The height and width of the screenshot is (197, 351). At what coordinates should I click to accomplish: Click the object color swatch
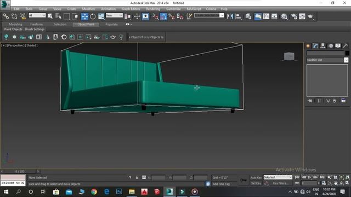pyautogui.click(x=347, y=53)
